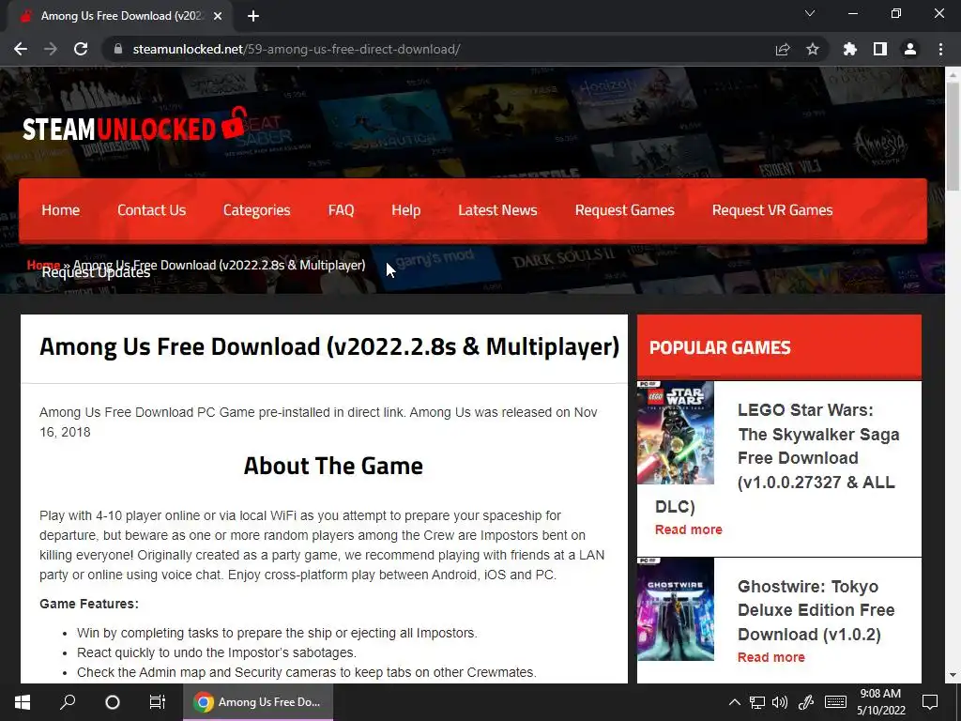Click the Game Features: label
The height and width of the screenshot is (721, 961).
coord(89,604)
